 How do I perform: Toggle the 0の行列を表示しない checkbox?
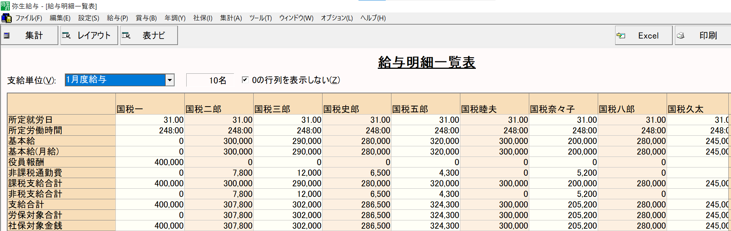[x=245, y=80]
